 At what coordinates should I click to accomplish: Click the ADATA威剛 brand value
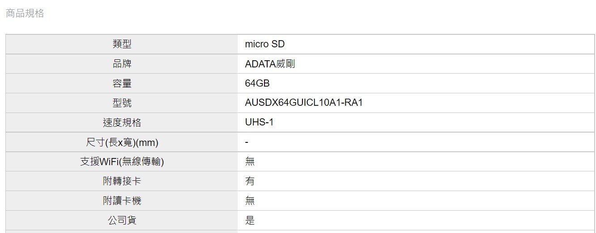(270, 64)
